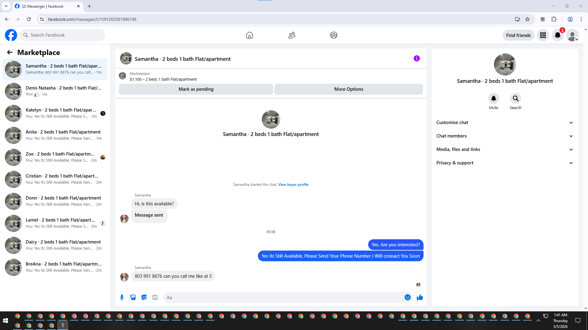This screenshot has width=588, height=330.
Task: Expand the Customise chat section
Action: (505, 123)
